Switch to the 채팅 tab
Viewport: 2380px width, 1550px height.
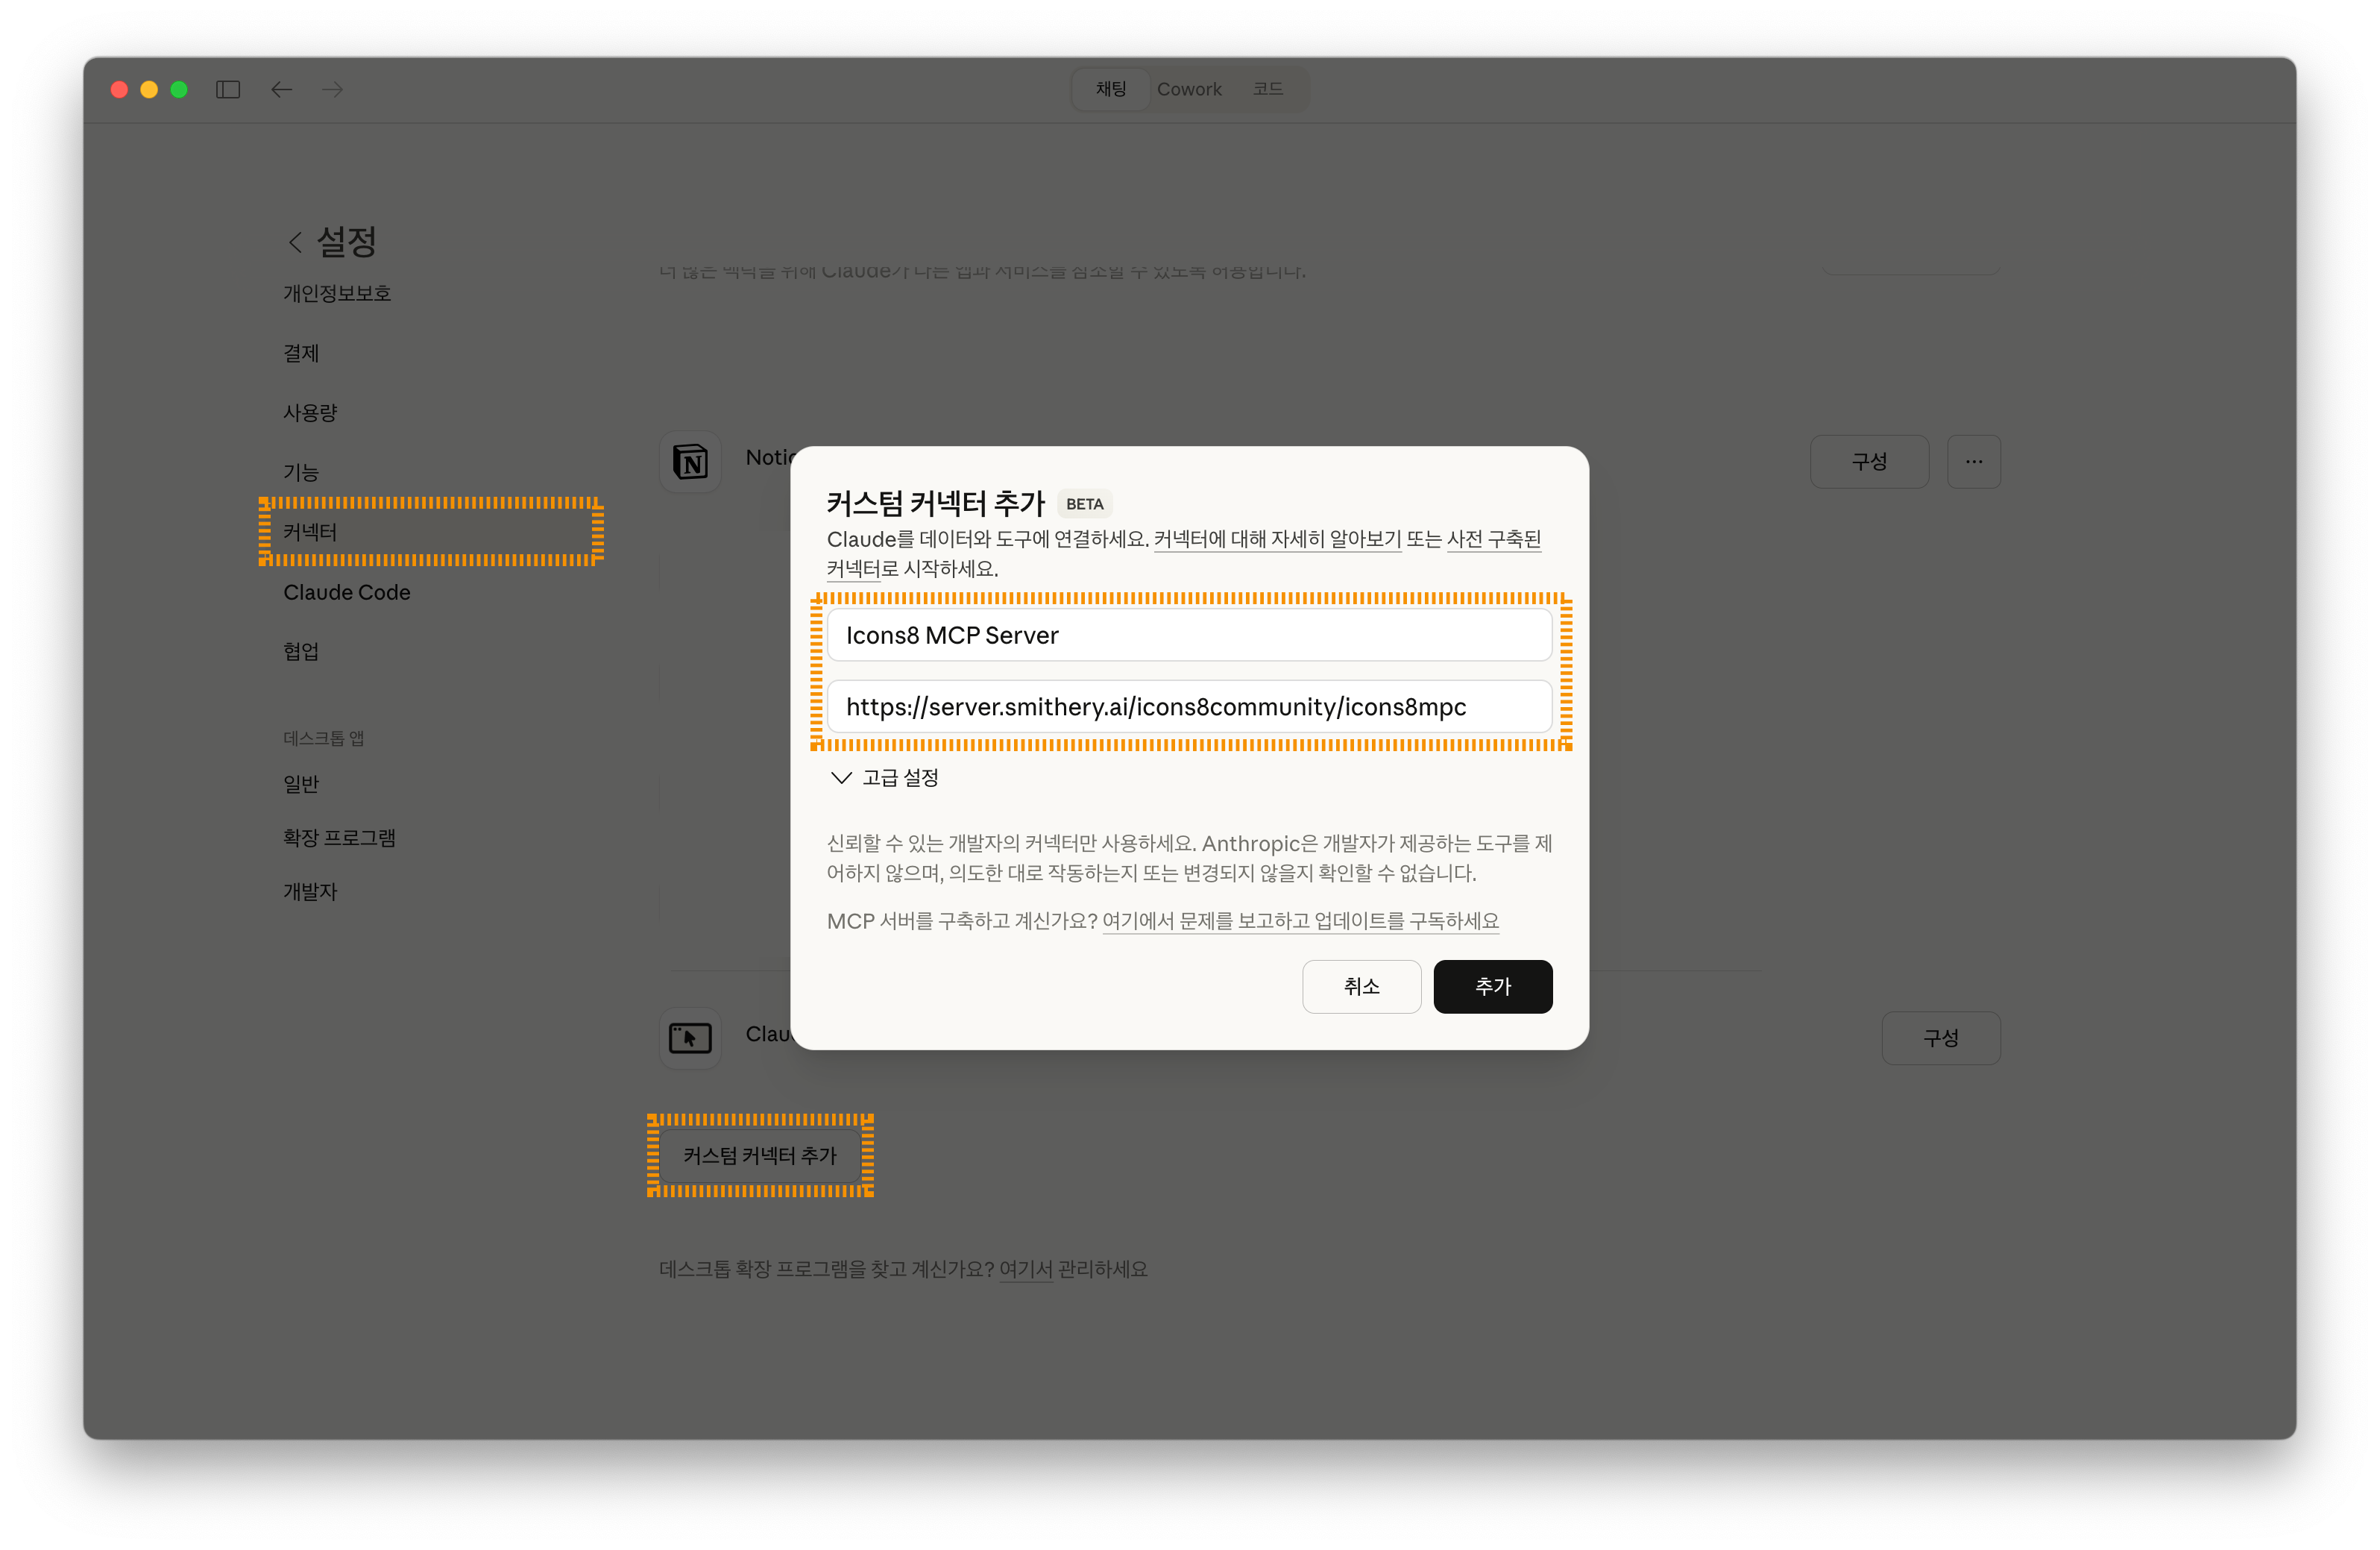click(x=1111, y=89)
